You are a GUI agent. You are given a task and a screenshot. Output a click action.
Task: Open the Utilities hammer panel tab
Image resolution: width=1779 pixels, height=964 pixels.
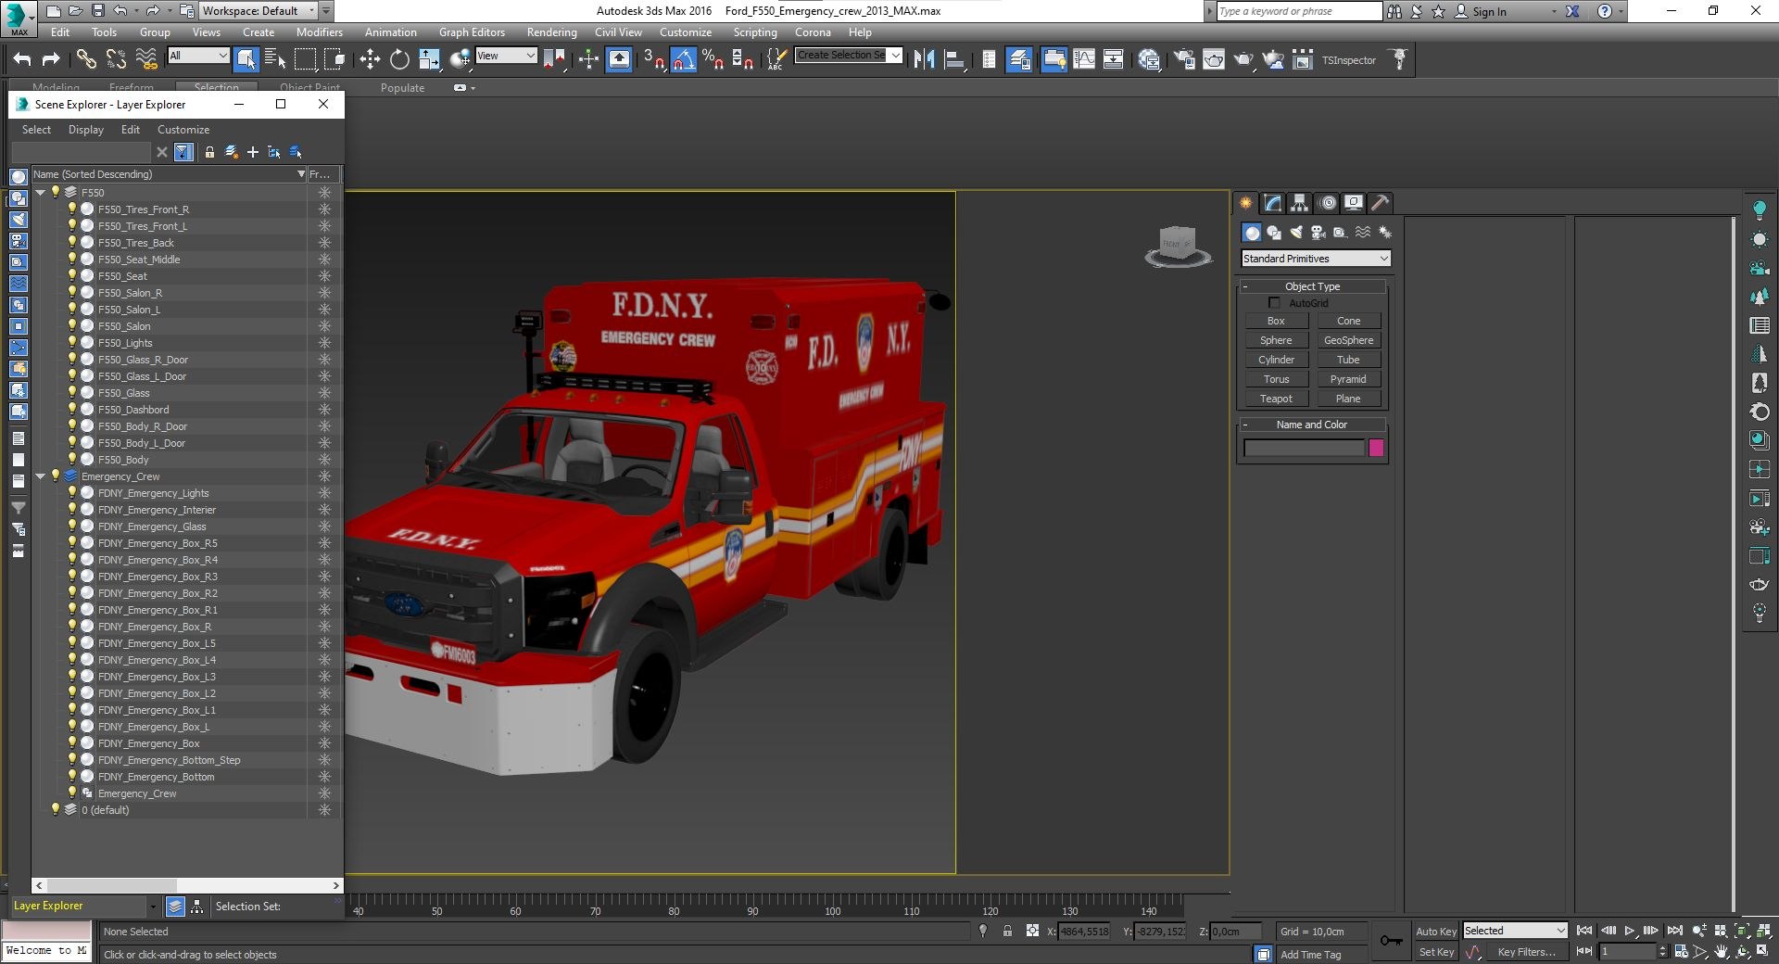tap(1380, 203)
